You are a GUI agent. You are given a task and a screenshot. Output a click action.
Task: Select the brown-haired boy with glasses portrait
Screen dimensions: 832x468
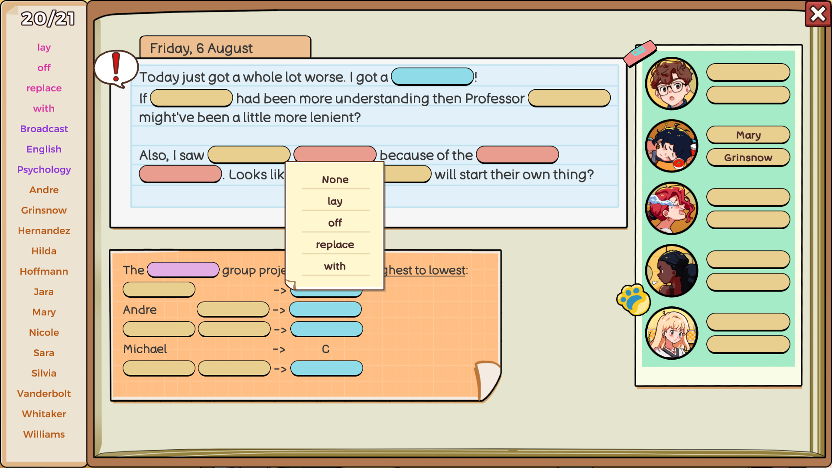pyautogui.click(x=671, y=84)
